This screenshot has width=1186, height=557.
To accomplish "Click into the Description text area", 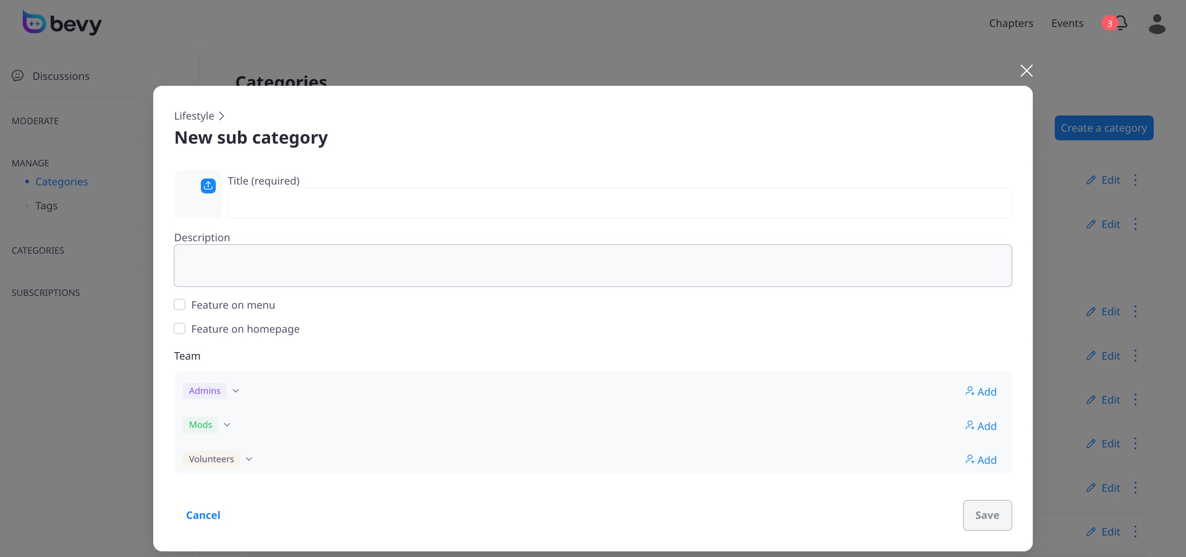I will [x=593, y=265].
